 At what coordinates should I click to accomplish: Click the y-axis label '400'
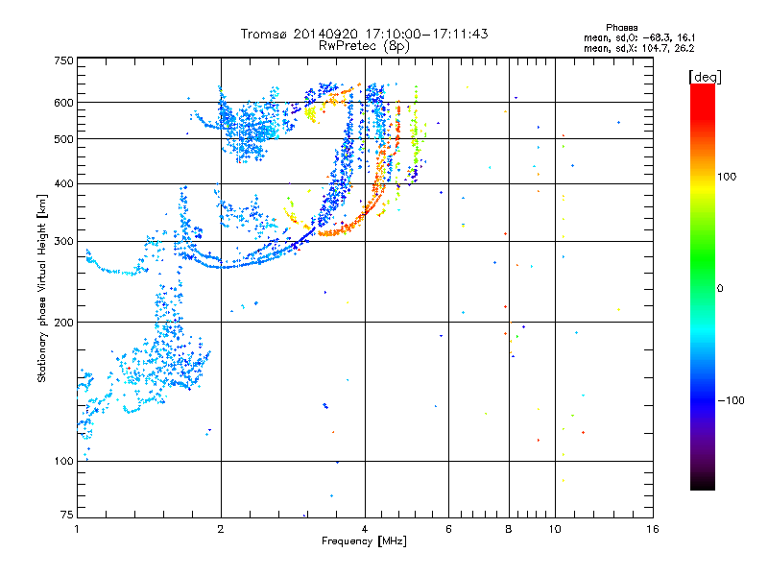63,183
